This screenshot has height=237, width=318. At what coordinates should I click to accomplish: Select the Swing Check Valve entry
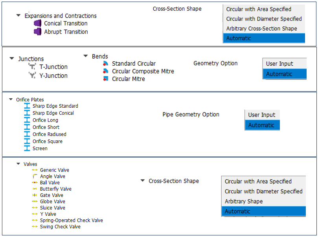[x=60, y=227]
